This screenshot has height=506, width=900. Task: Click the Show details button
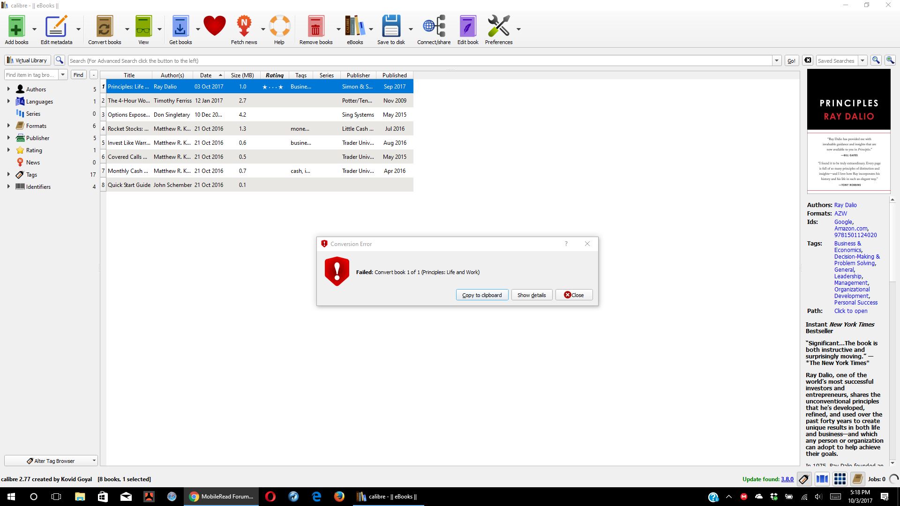point(531,295)
